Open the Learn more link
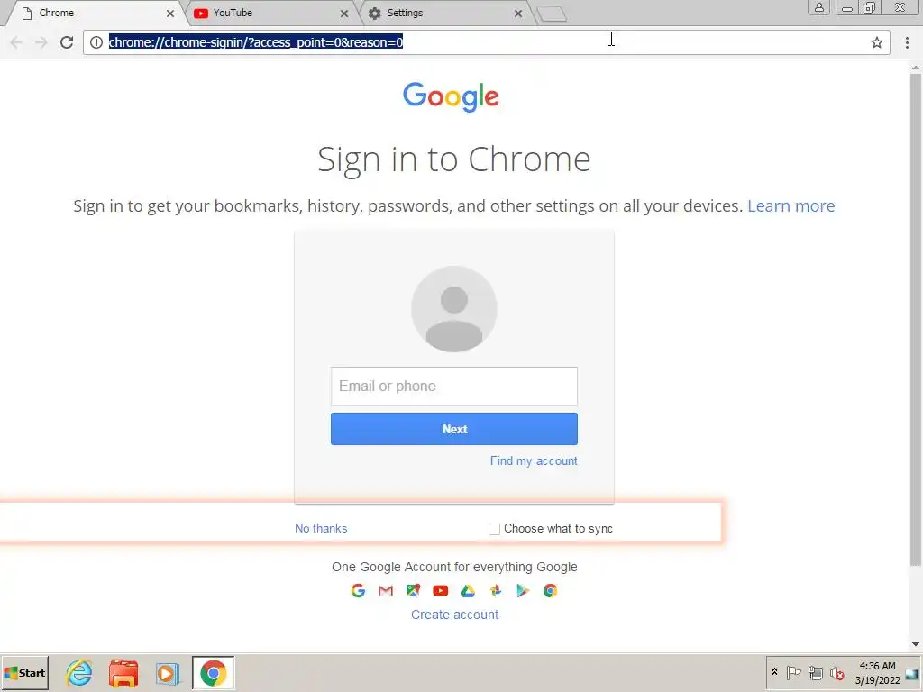This screenshot has height=692, width=923. click(791, 206)
